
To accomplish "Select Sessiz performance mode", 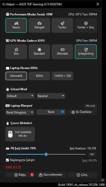I will point(16,26).
